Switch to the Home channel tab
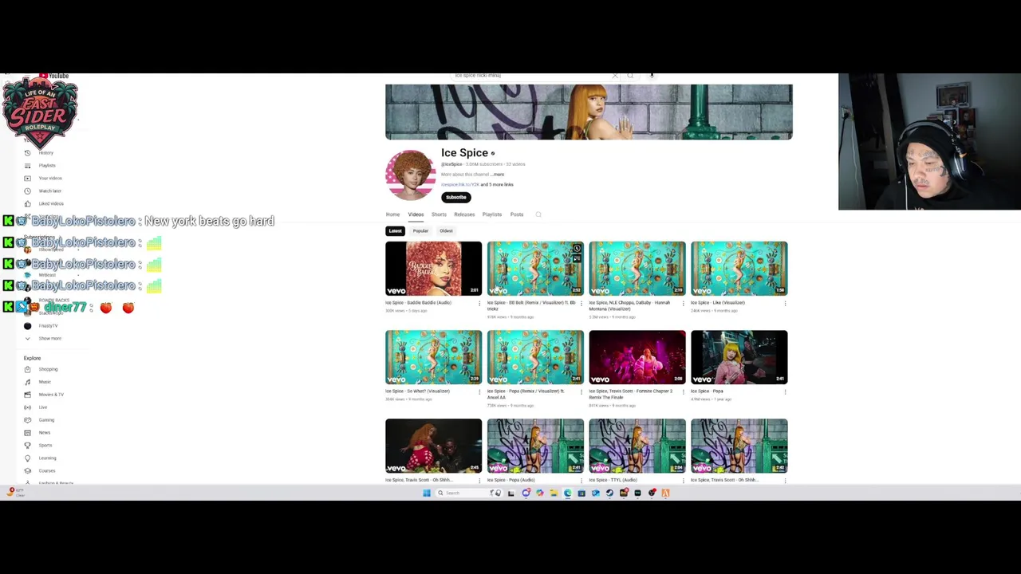 coord(392,214)
